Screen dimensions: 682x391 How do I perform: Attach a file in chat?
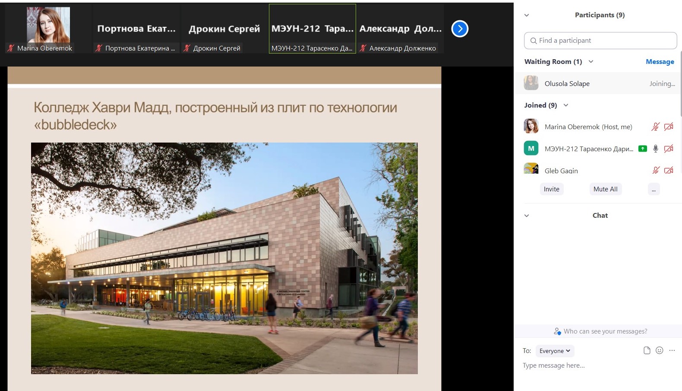(647, 350)
